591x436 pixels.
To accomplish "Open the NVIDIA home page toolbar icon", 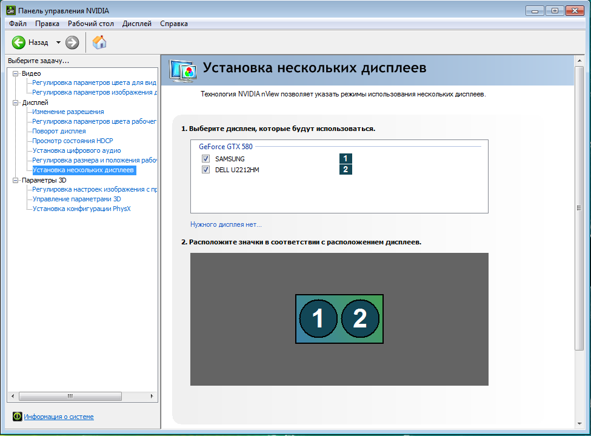I will [99, 42].
